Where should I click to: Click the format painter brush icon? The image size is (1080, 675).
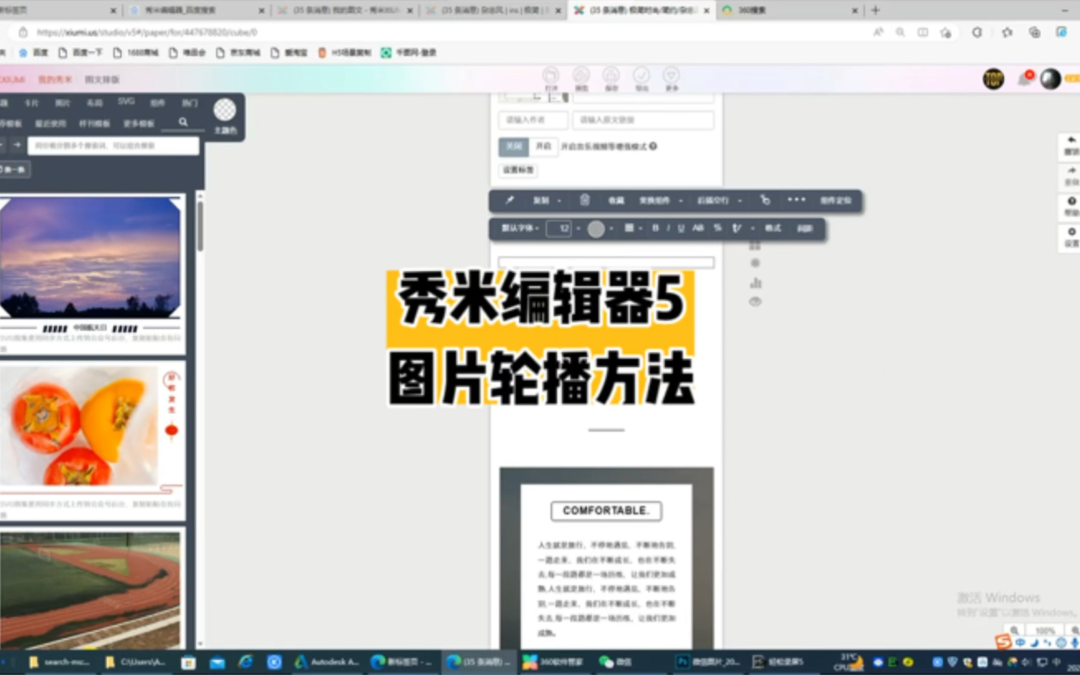[509, 200]
